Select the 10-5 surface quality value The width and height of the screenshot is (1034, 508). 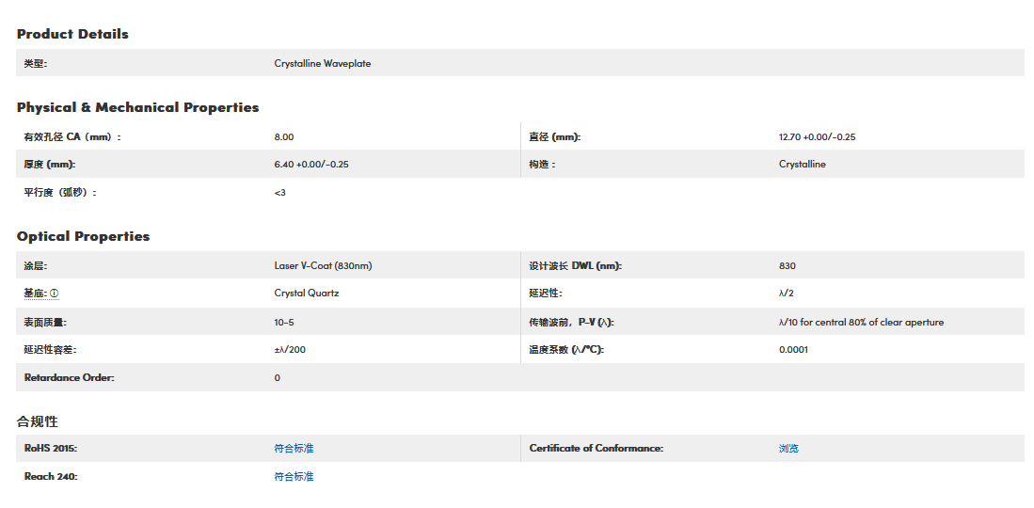point(283,323)
